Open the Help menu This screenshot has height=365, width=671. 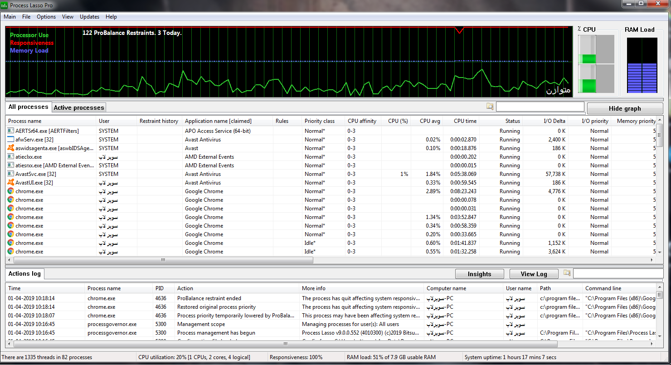click(111, 17)
